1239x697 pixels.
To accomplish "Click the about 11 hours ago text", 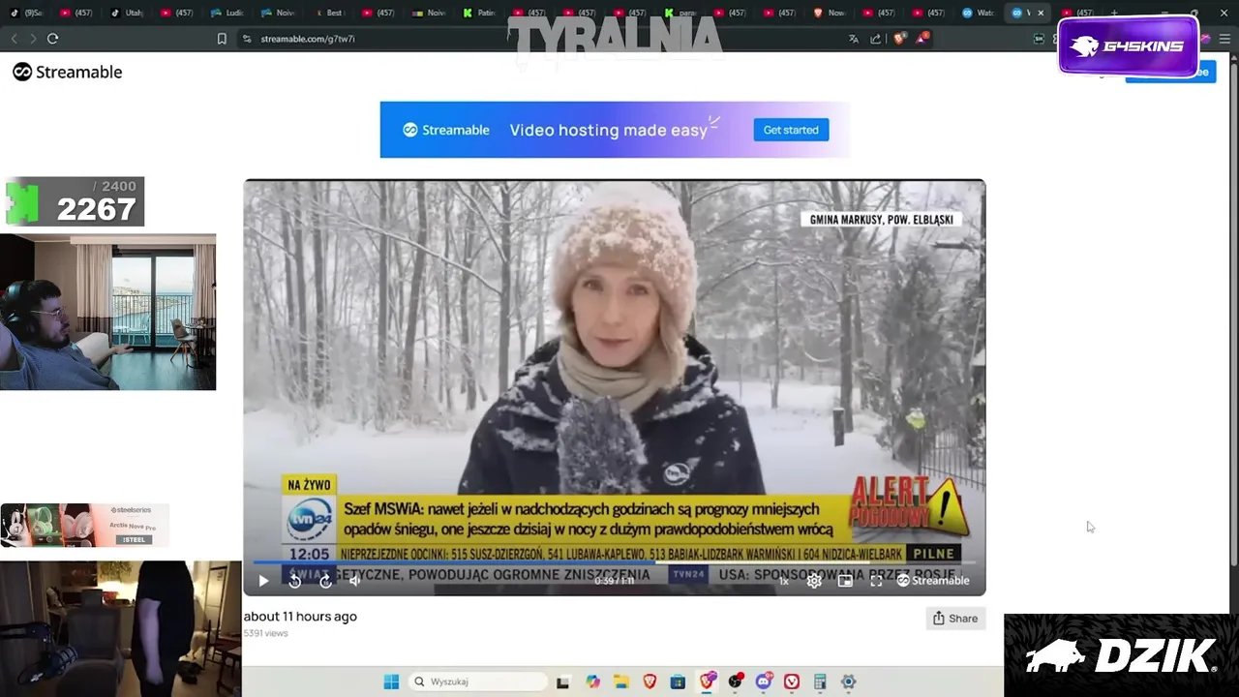I will pyautogui.click(x=300, y=617).
